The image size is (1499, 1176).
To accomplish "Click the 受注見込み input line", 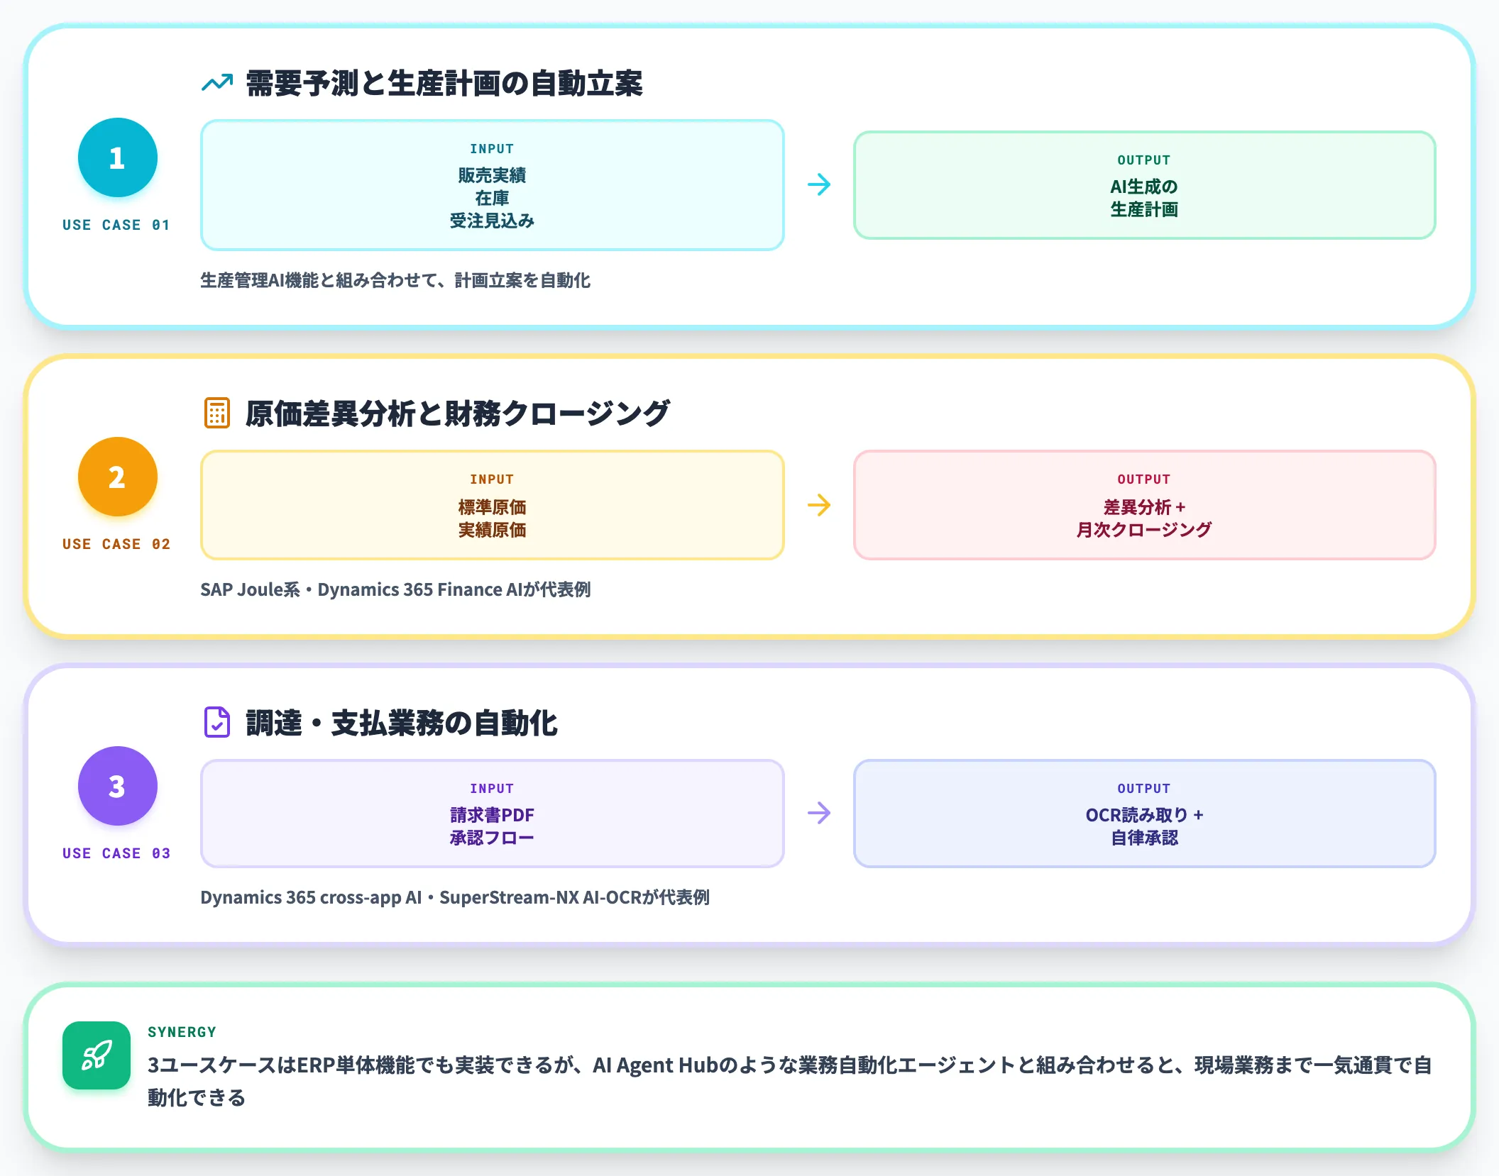I will point(492,221).
